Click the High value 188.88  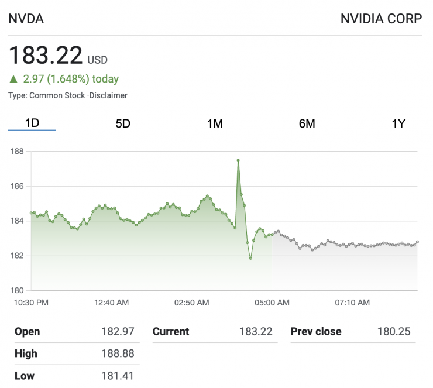pos(118,353)
